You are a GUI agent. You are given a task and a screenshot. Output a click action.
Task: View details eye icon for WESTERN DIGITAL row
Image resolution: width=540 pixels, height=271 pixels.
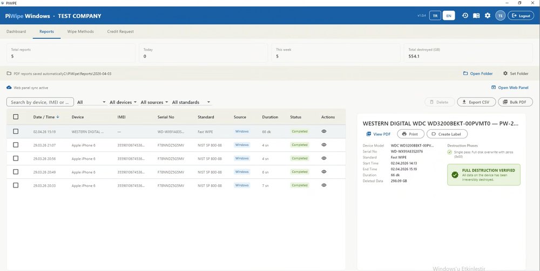point(323,131)
